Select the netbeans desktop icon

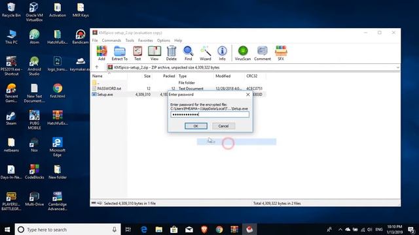coord(11,145)
